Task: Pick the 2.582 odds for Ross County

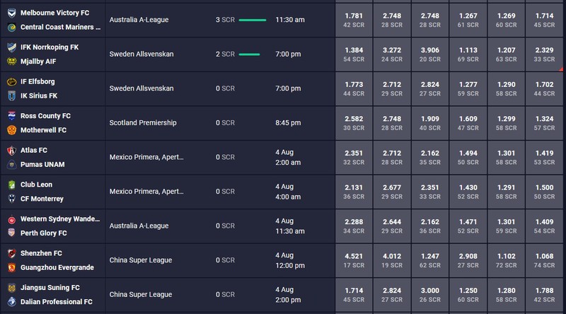Action: coord(354,123)
